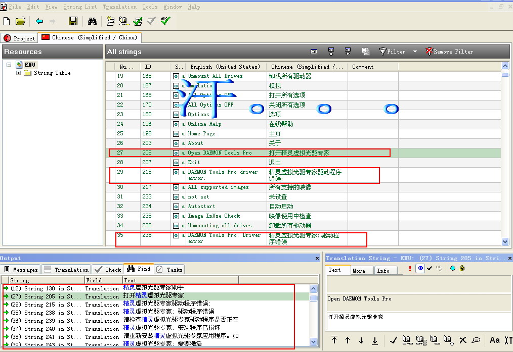
Task: Select the Exit string row in the grid
Action: [195, 163]
